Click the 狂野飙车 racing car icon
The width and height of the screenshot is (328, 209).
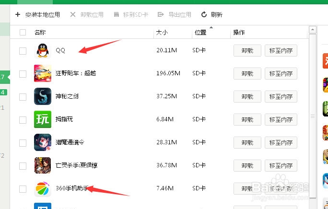pyautogui.click(x=43, y=73)
